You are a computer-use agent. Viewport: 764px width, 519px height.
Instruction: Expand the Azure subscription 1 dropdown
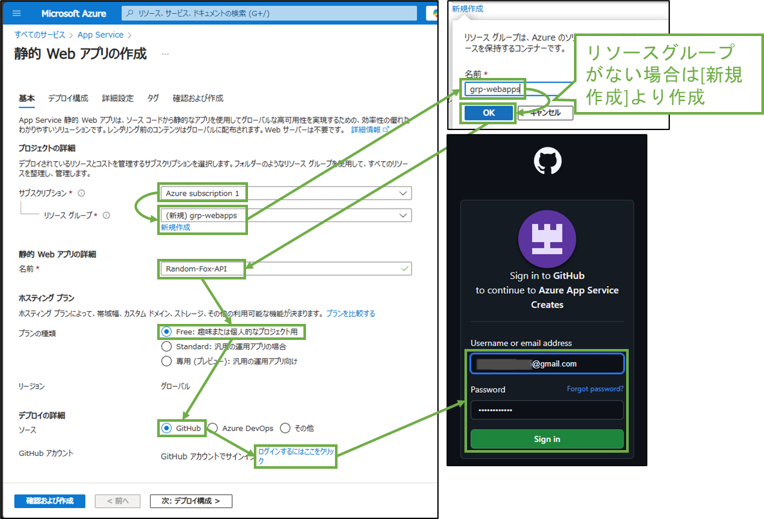(286, 193)
